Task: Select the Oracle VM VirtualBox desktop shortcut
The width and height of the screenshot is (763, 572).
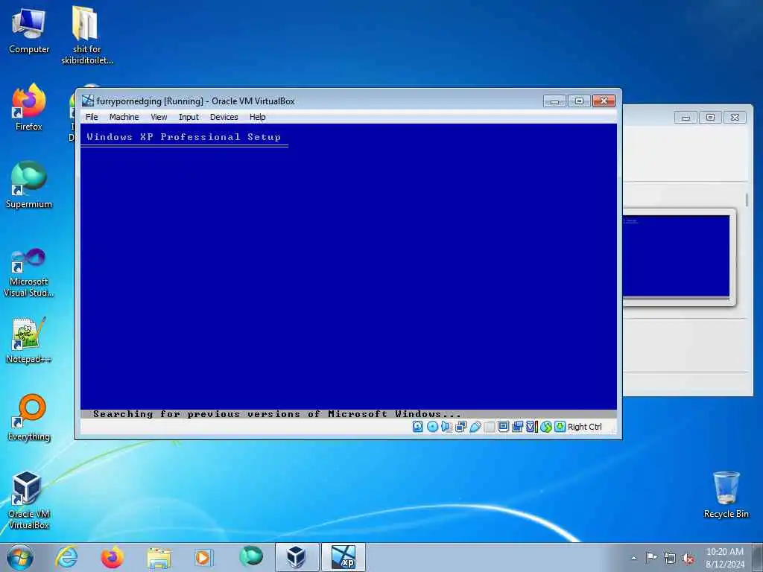Action: pos(29,500)
